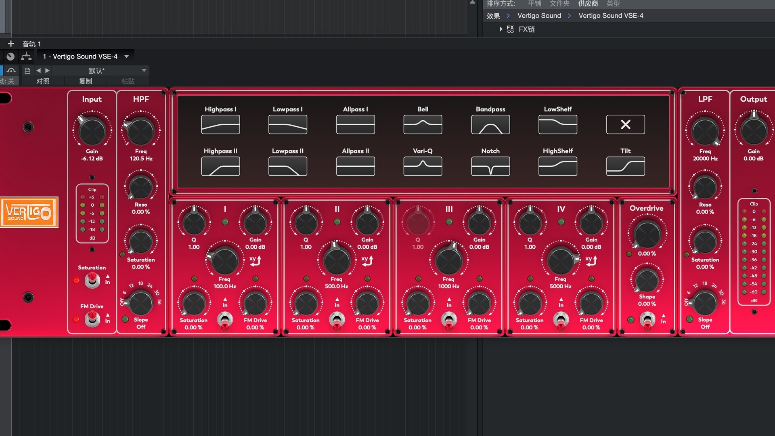The height and width of the screenshot is (436, 775).
Task: Click the Overdrive amount knob
Action: tap(647, 234)
